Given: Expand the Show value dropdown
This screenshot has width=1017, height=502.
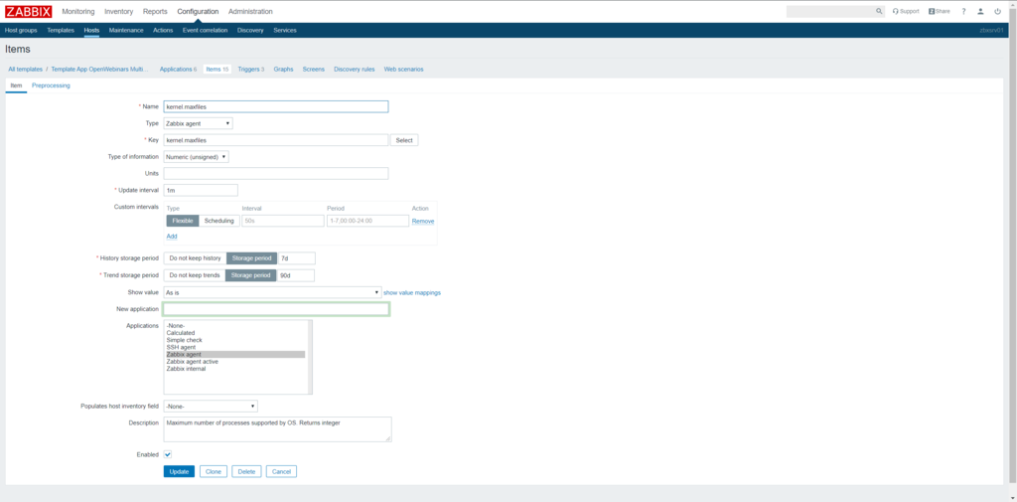Looking at the screenshot, I should click(272, 292).
